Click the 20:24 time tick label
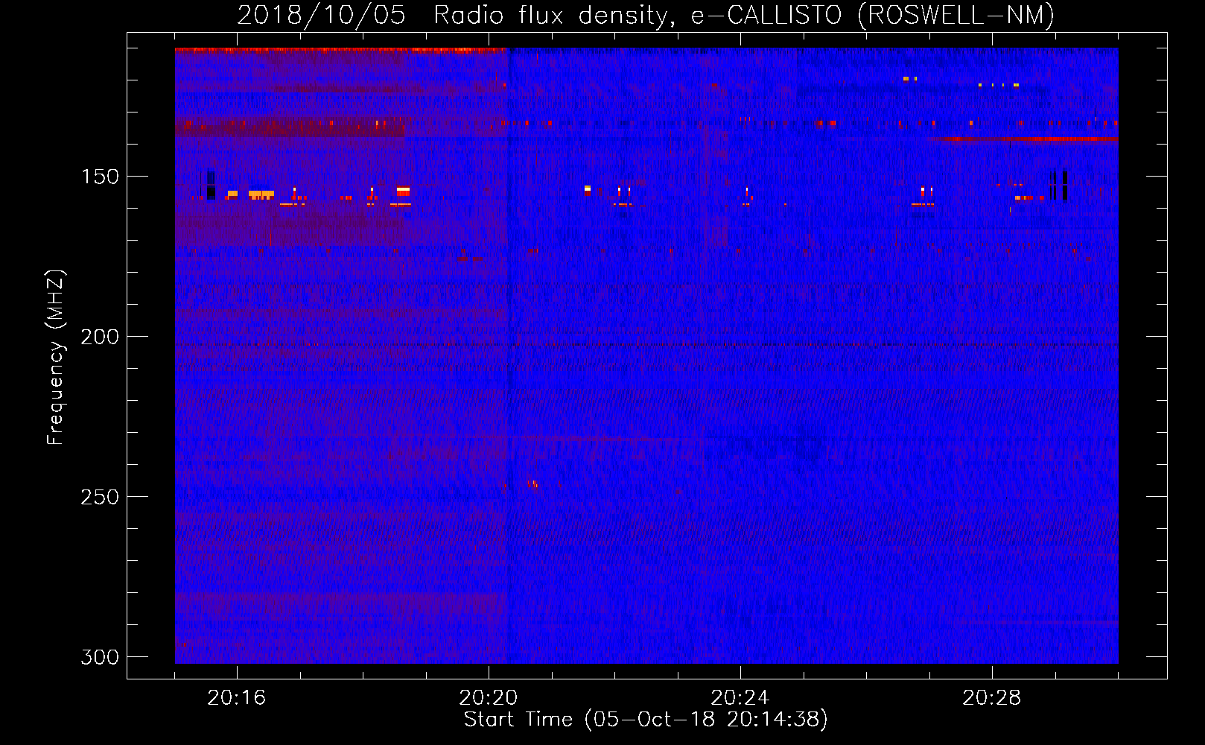This screenshot has width=1205, height=745. [740, 698]
